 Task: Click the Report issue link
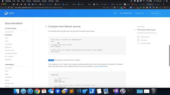(x=145, y=37)
